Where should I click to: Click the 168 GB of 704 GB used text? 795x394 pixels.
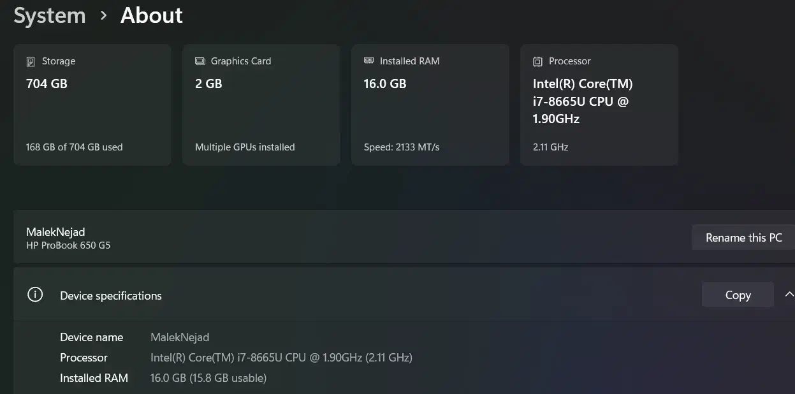click(74, 147)
